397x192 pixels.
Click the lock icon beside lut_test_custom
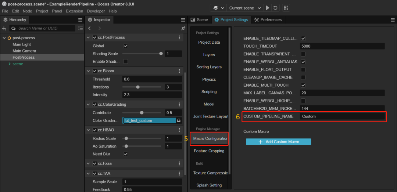coord(179,120)
